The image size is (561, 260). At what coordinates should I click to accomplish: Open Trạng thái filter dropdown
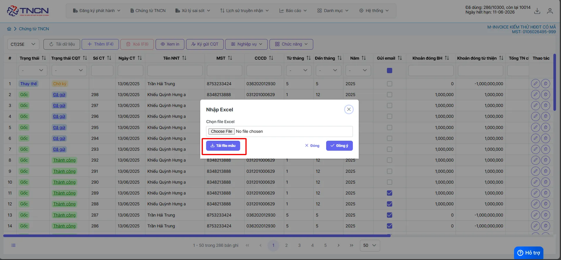(32, 71)
